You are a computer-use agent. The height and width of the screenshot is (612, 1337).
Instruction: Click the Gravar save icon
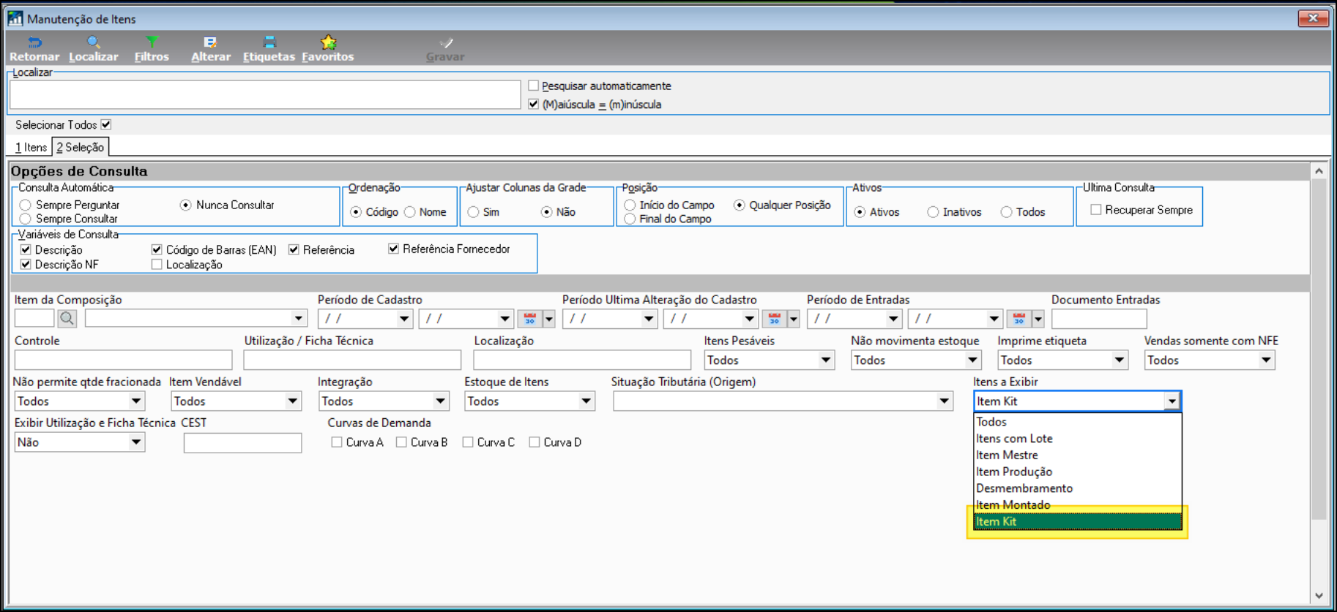click(x=445, y=49)
